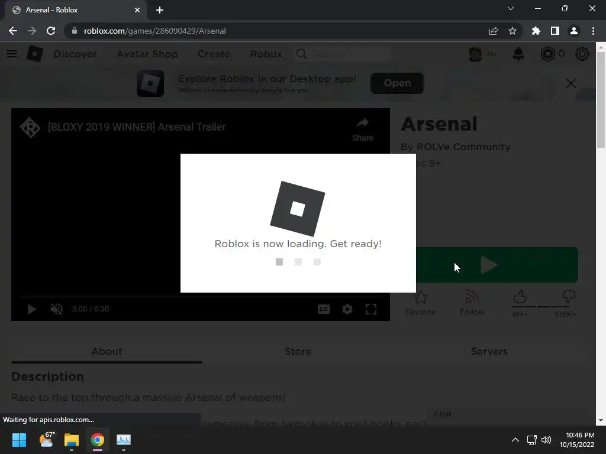606x454 pixels.
Task: Select the Arsenal - Roblox browser tab
Action: (75, 10)
